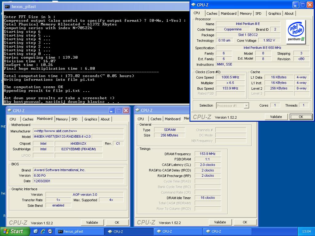The image size is (315, 236).
Task: Click the abit.com.tw manufacturer field
Action: (78, 131)
